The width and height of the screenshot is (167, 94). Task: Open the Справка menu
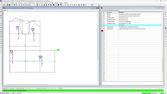coord(56,3)
